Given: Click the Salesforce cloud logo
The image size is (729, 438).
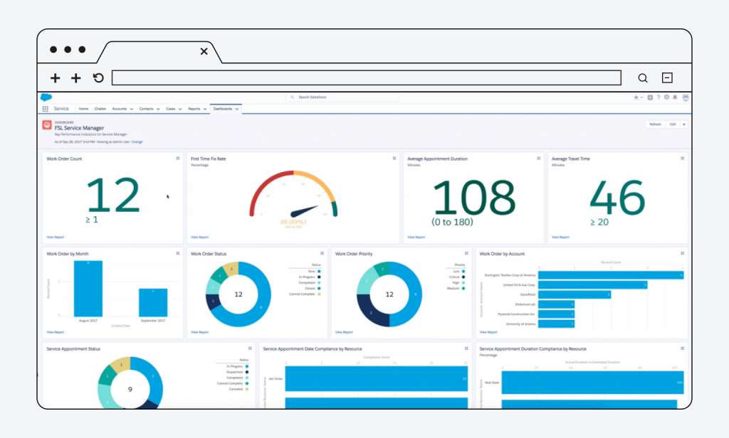Looking at the screenshot, I should click(x=46, y=97).
